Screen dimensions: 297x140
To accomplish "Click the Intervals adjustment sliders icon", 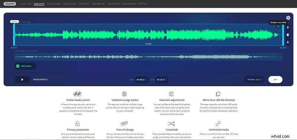I will point(171,94).
